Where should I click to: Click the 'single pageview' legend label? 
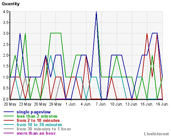tap(34, 112)
